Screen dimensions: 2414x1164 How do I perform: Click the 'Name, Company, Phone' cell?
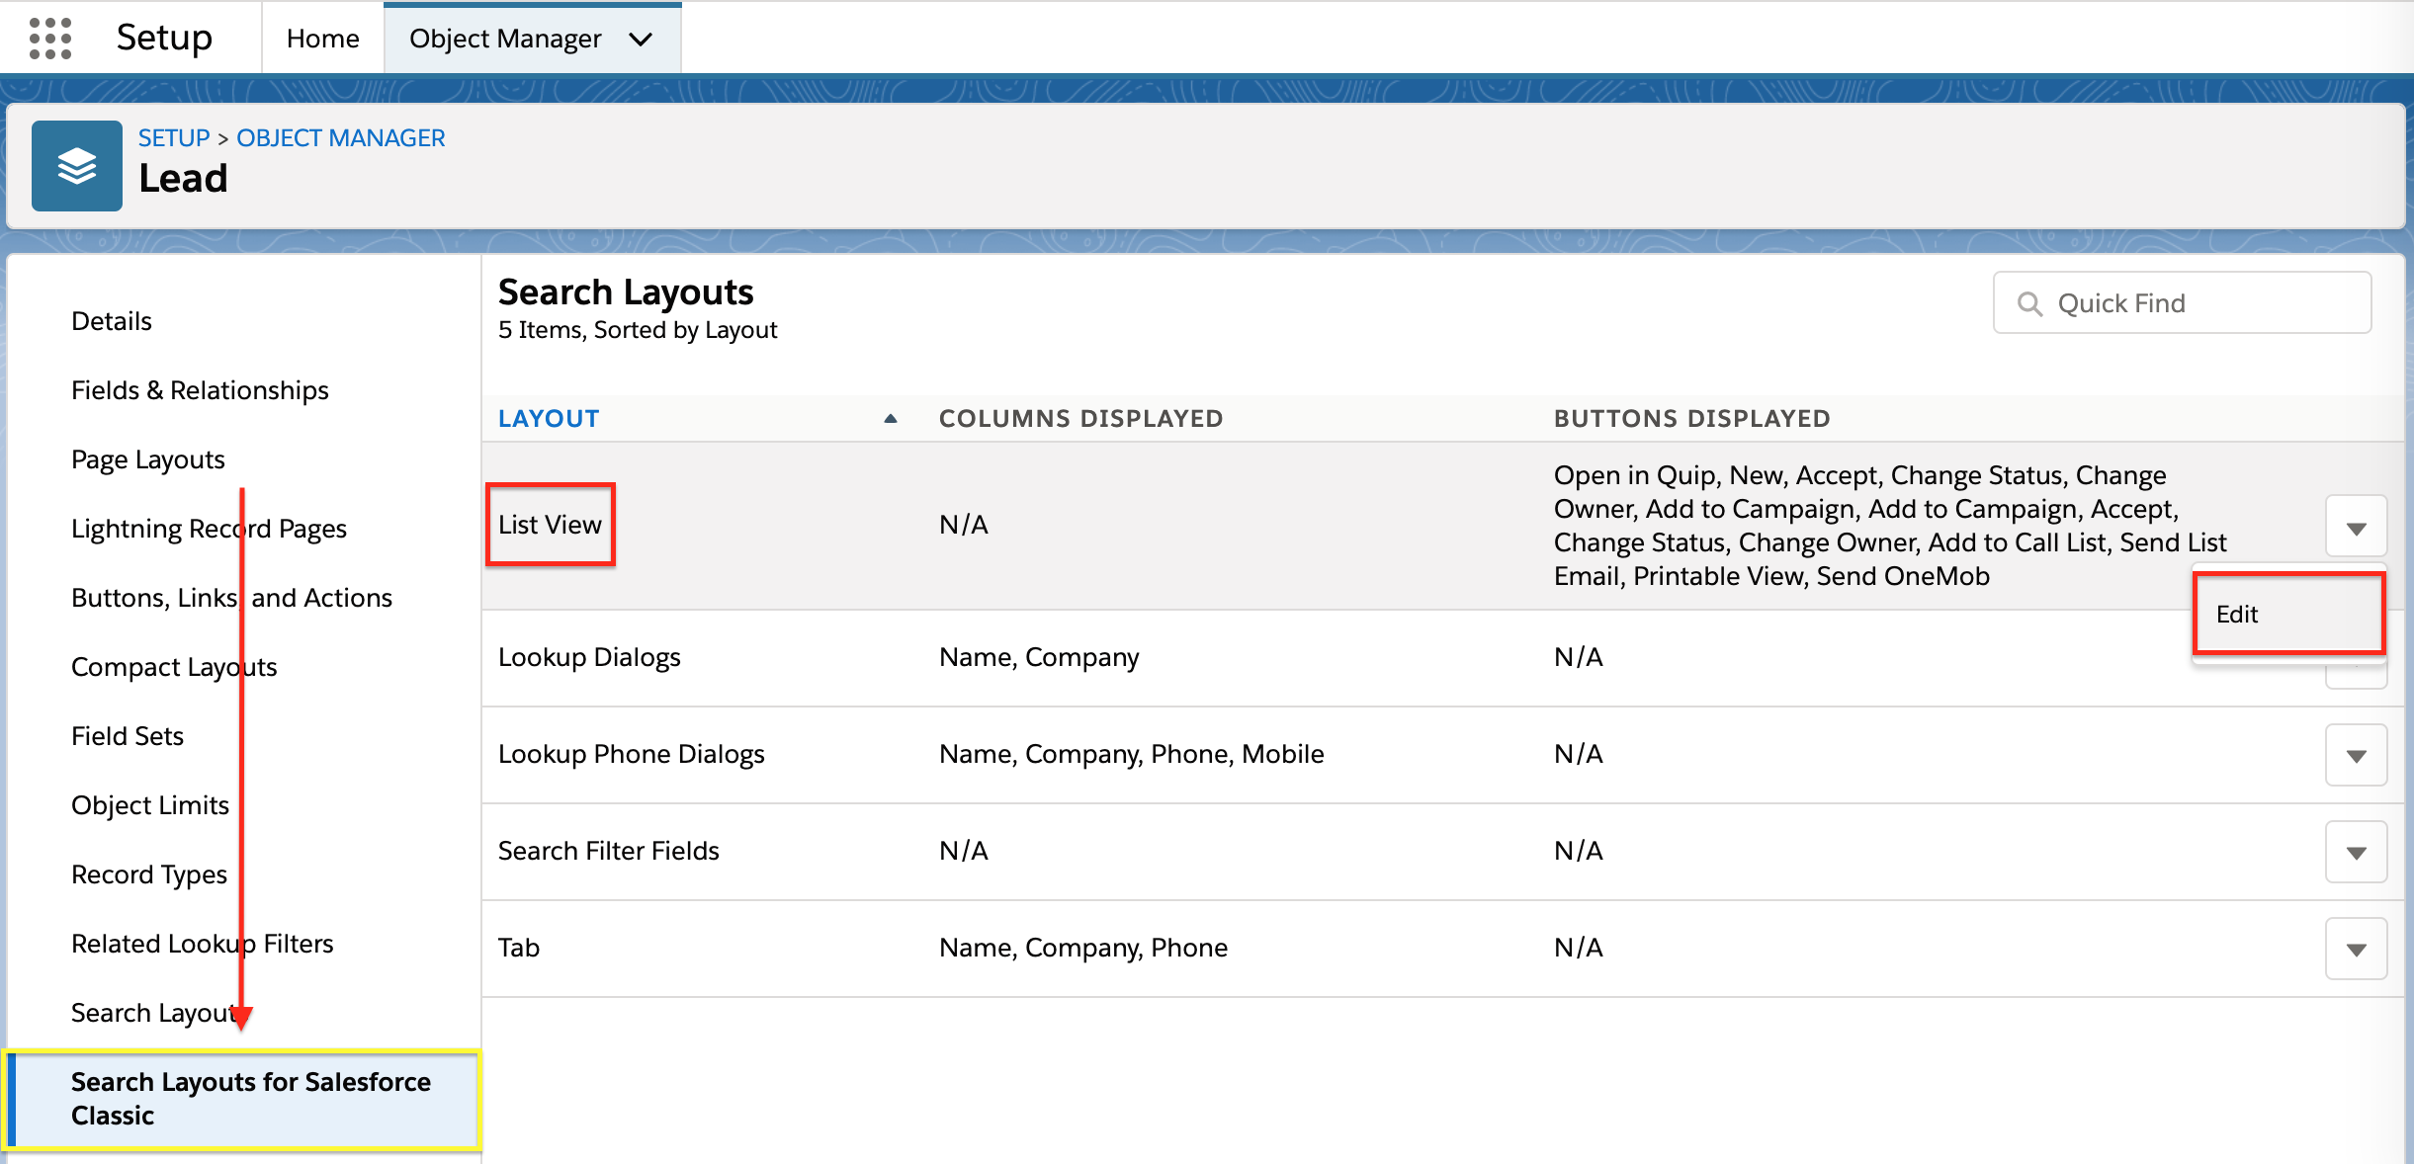(1082, 948)
